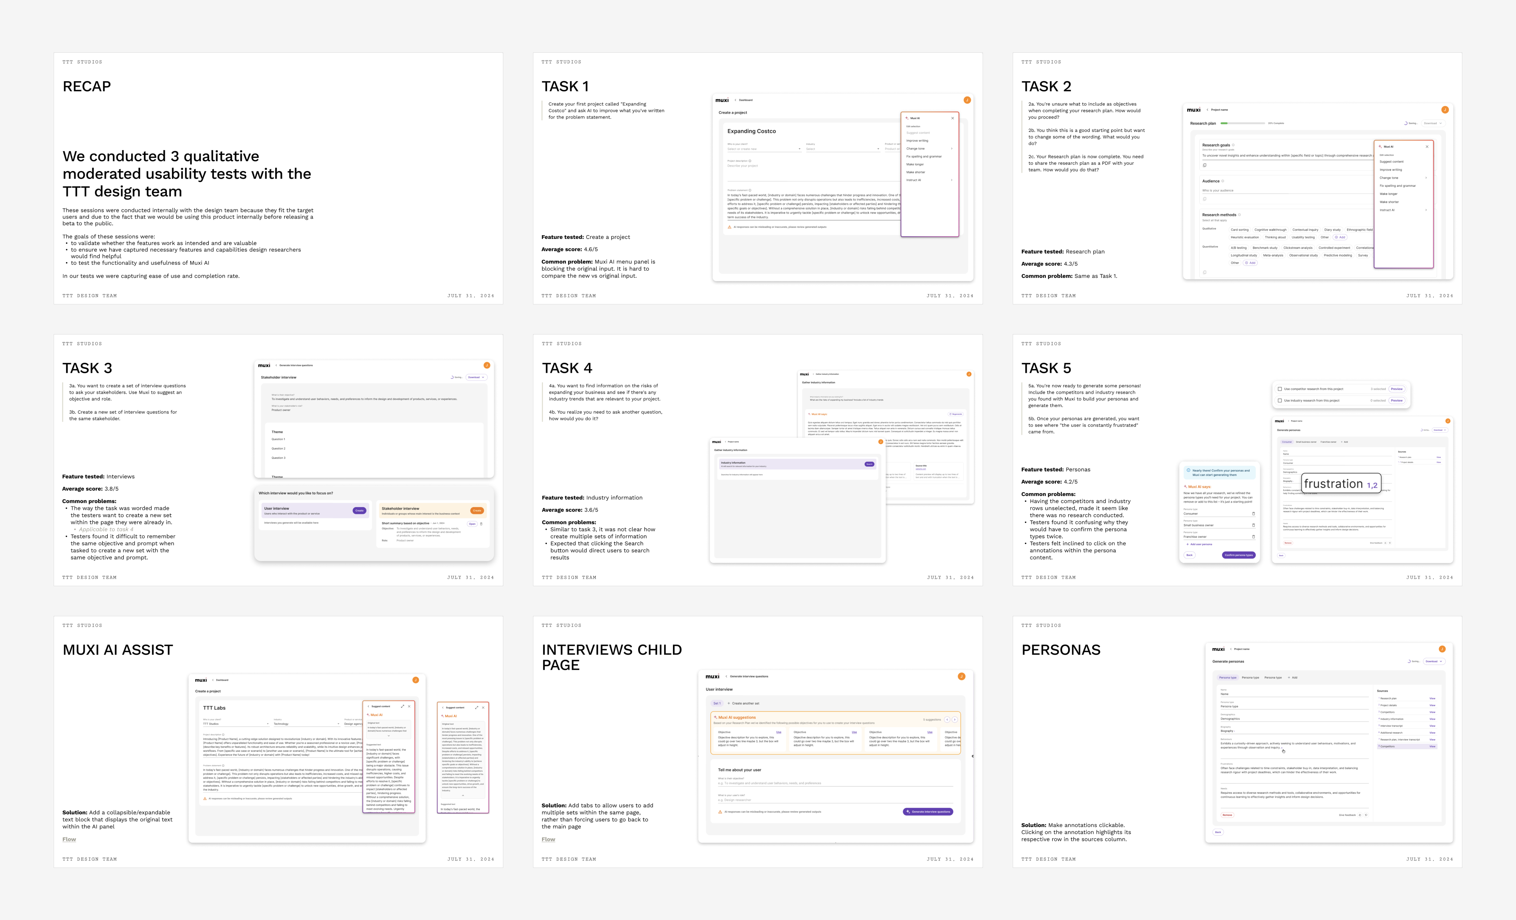The height and width of the screenshot is (920, 1516).
Task: Open the client dropdown in Task 1 form
Action: [764, 148]
